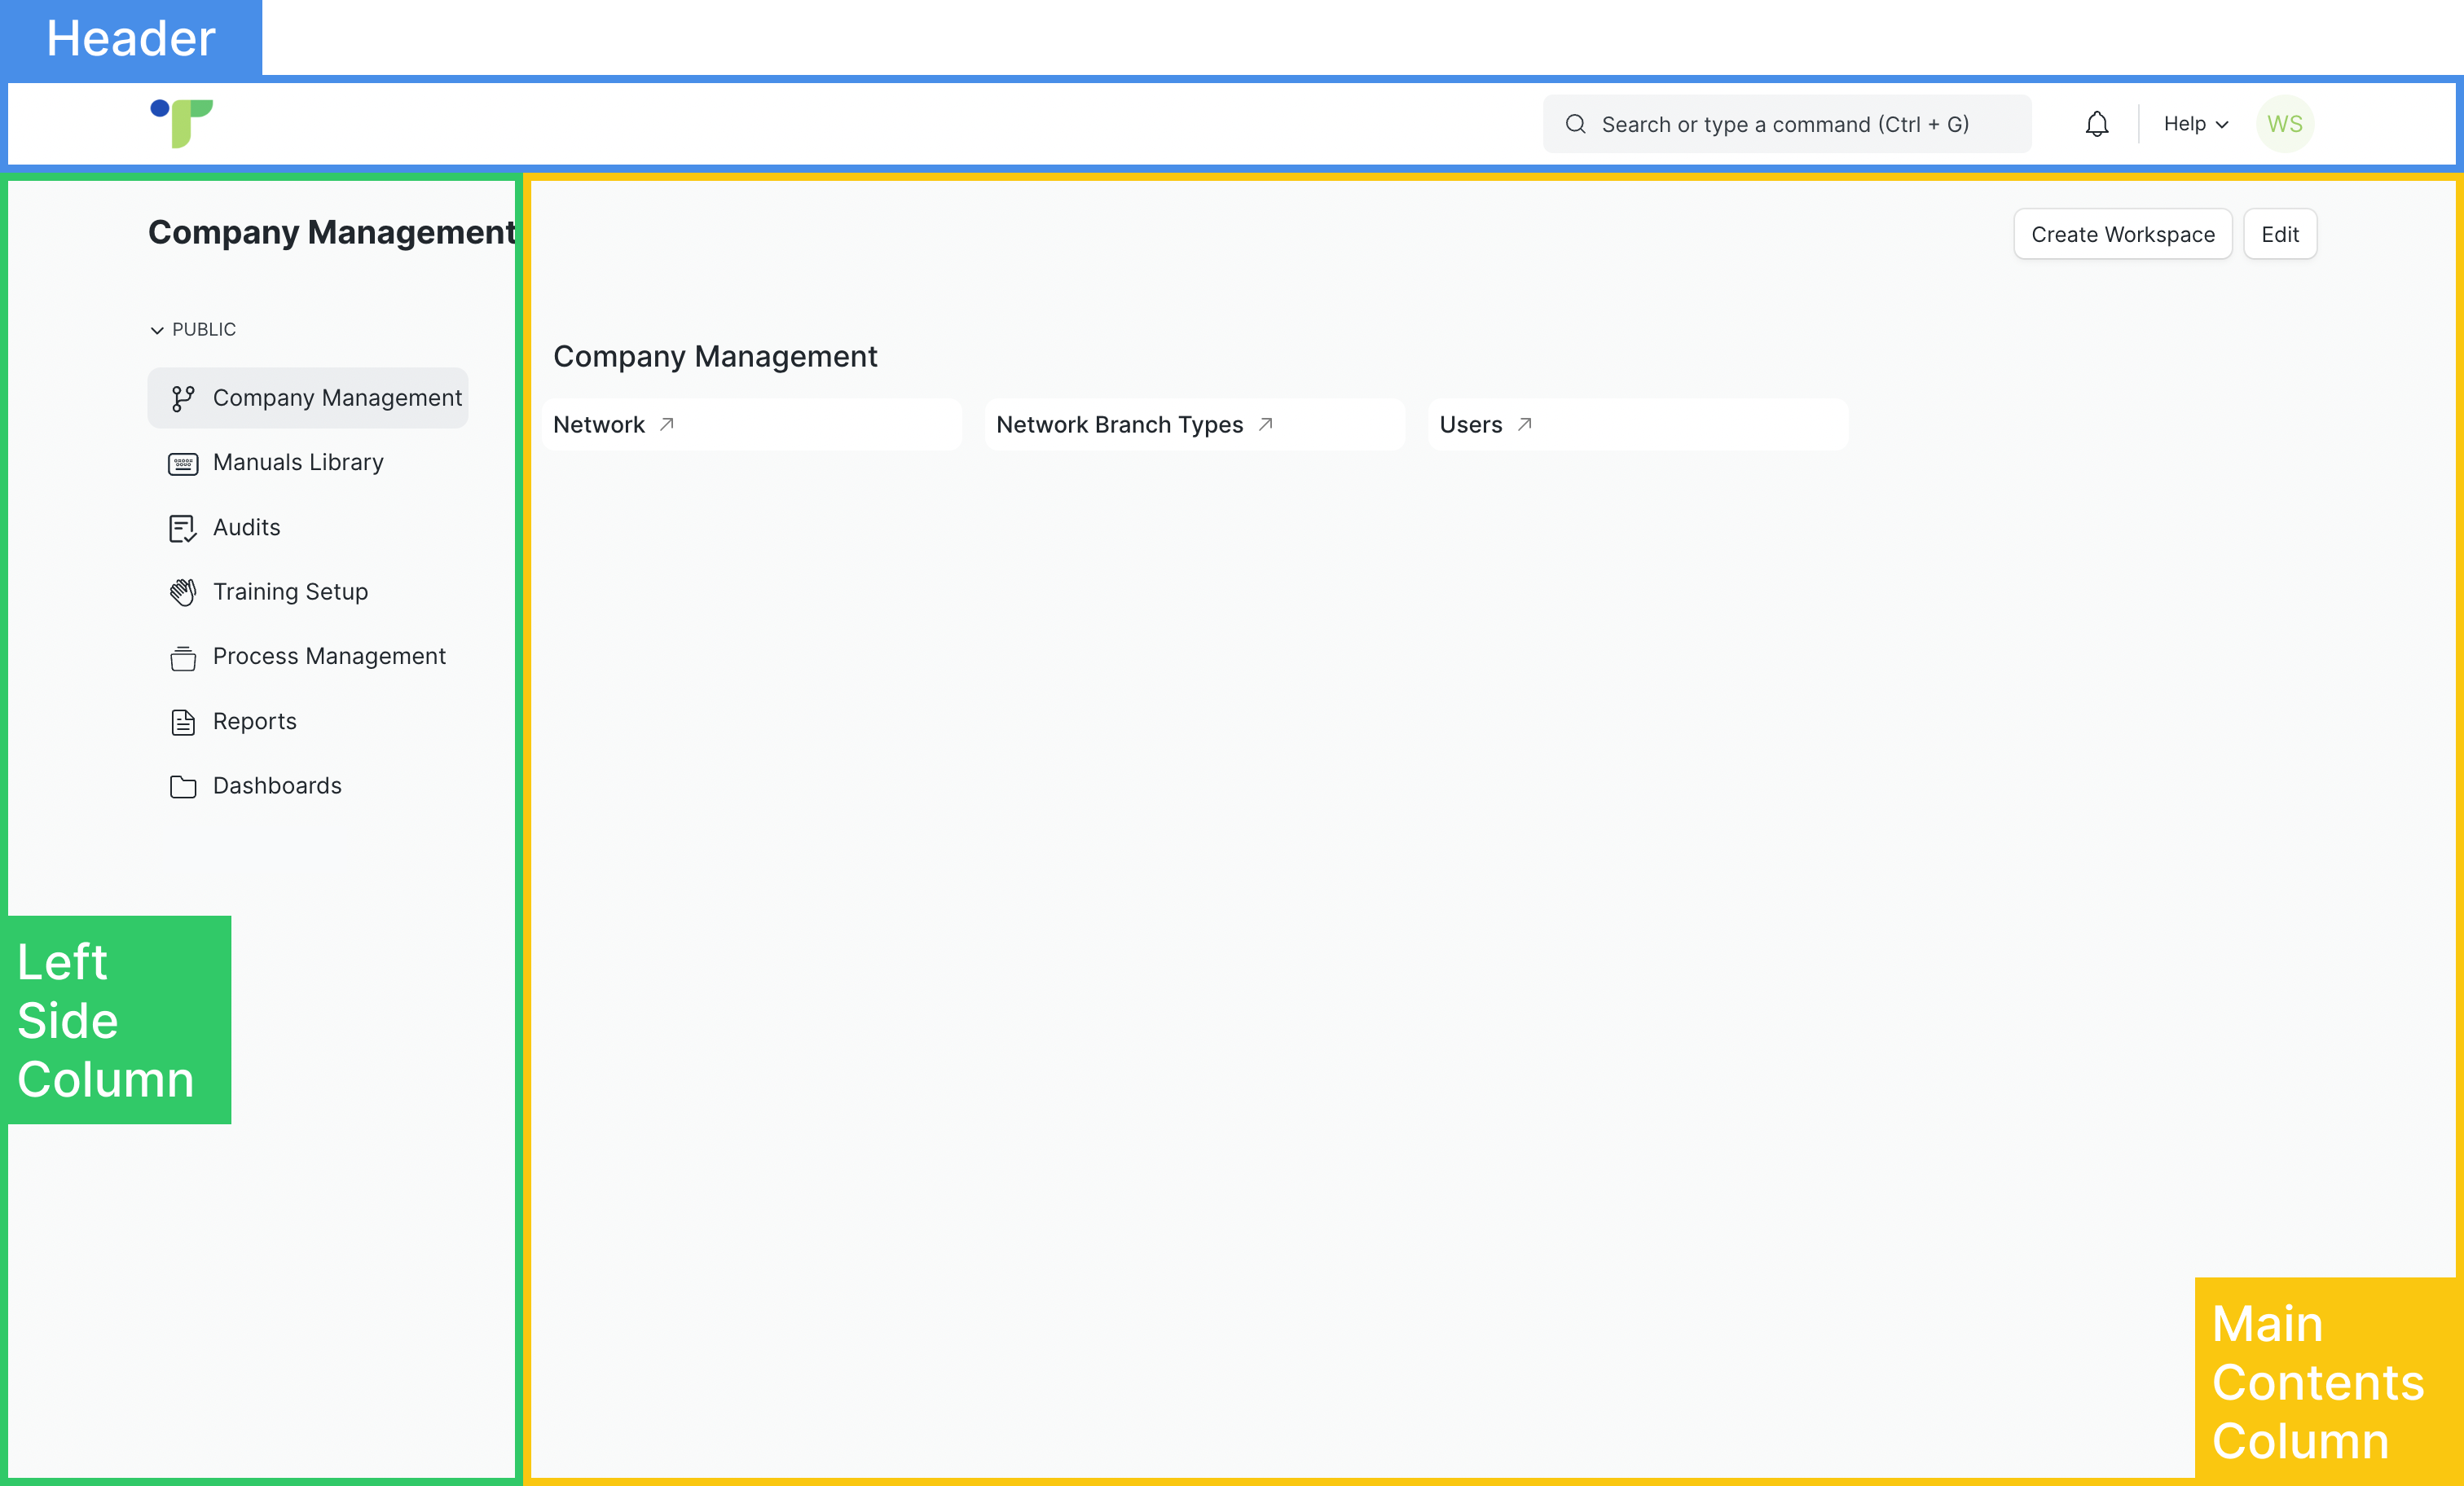The image size is (2464, 1486).
Task: Collapse the PUBLIC sidebar section
Action: click(x=193, y=329)
